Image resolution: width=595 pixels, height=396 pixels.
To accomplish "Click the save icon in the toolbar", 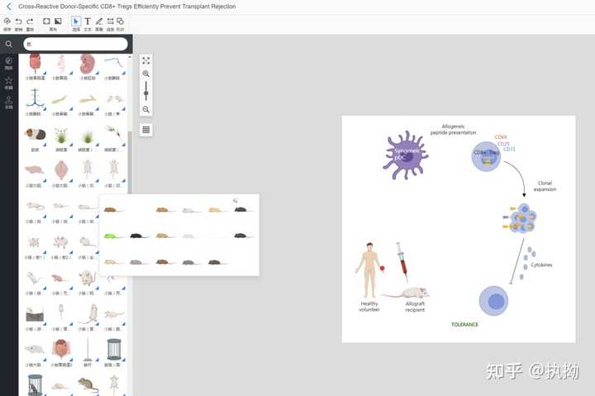I will point(7,21).
